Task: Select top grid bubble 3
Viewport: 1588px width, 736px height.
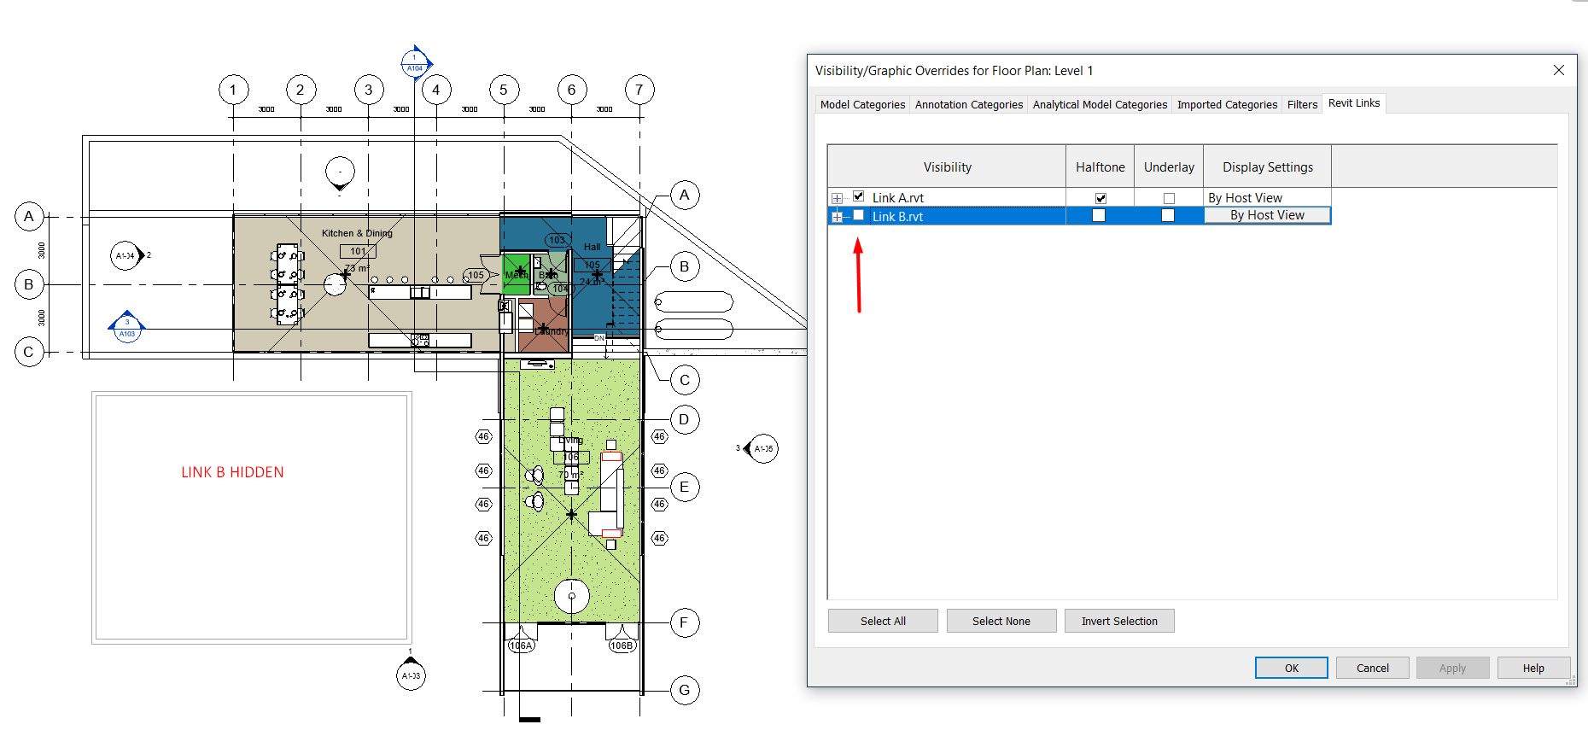Action: click(x=369, y=90)
